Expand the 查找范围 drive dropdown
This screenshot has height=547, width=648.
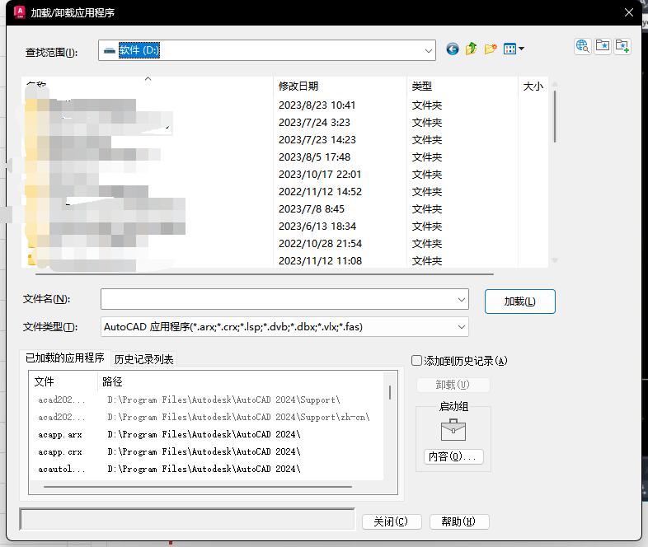(x=429, y=50)
